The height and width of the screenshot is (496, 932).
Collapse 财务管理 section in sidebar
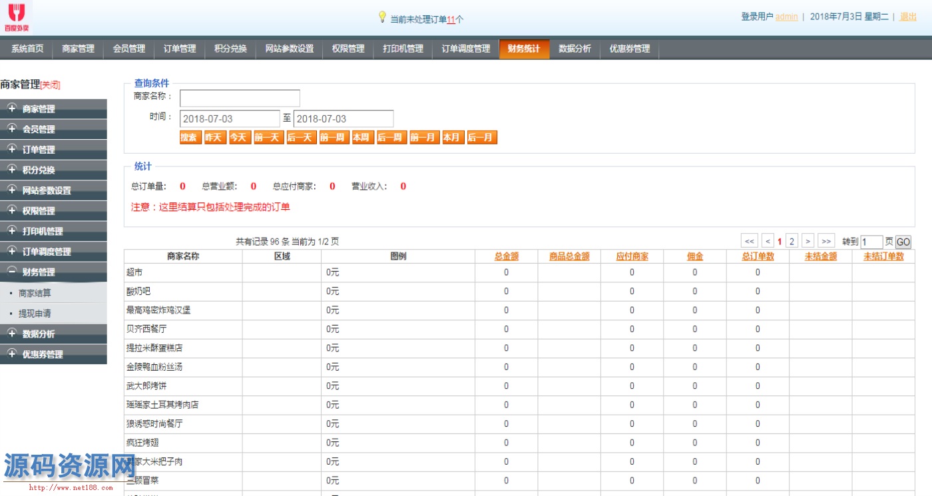tap(53, 272)
